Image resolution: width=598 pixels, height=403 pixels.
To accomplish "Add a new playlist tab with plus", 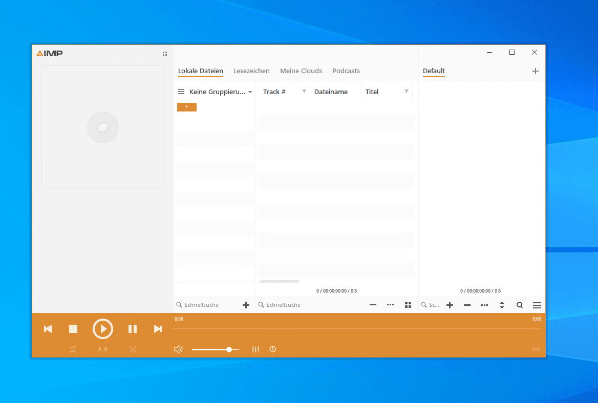I will [x=536, y=71].
